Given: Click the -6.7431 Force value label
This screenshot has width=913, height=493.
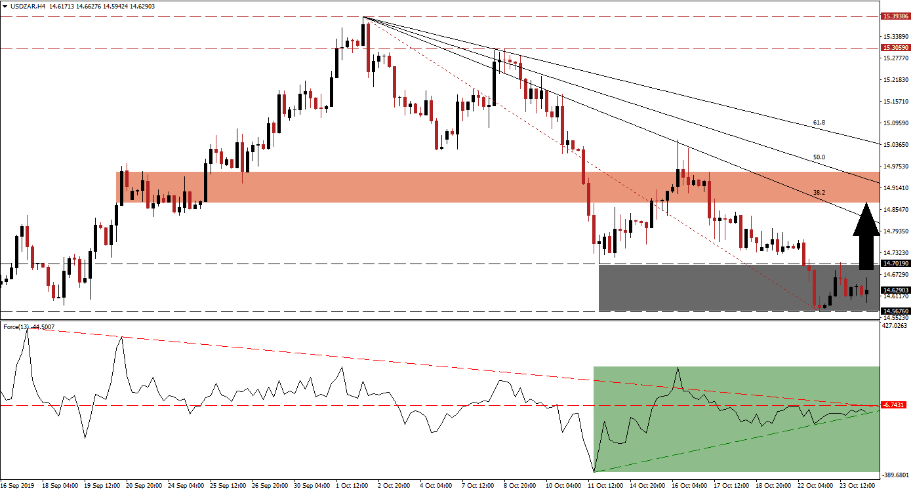Looking at the screenshot, I should [894, 406].
